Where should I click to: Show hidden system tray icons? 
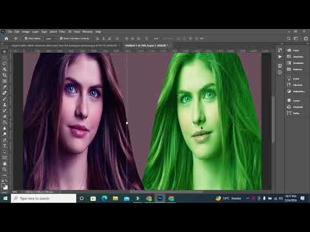pos(248,198)
